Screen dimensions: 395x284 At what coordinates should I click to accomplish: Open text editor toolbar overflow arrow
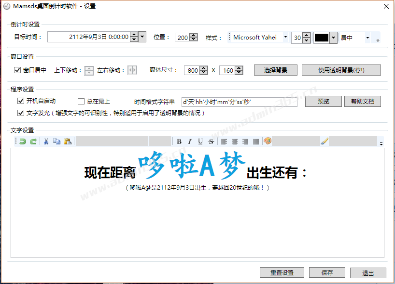pyautogui.click(x=381, y=143)
